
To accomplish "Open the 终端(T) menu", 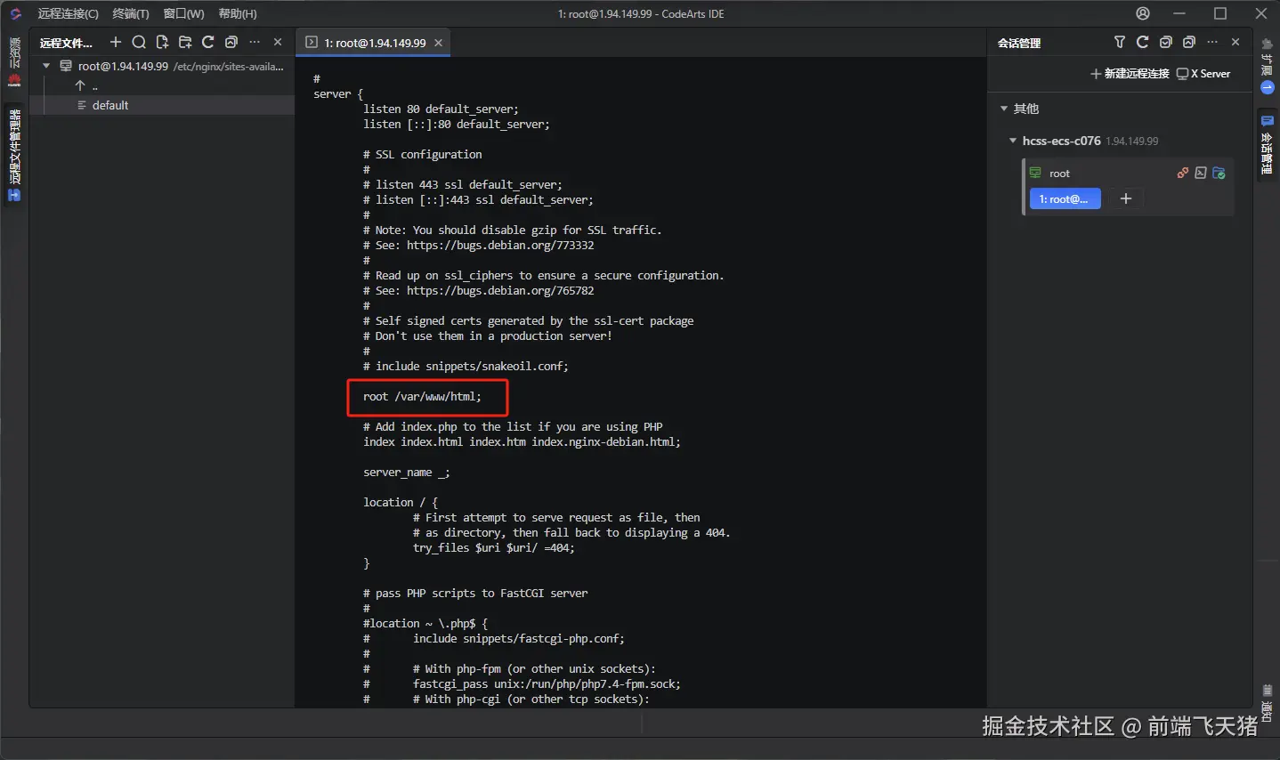I will tap(130, 13).
